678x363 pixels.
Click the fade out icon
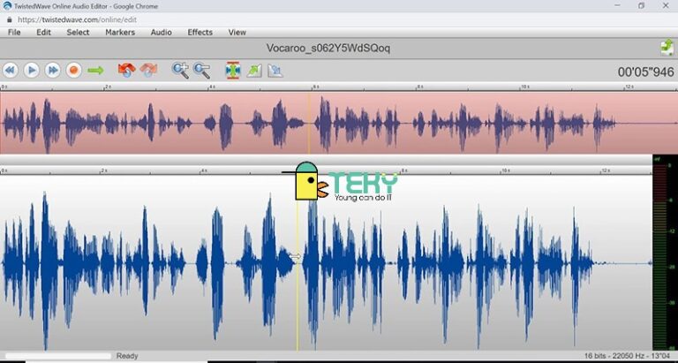coord(275,70)
